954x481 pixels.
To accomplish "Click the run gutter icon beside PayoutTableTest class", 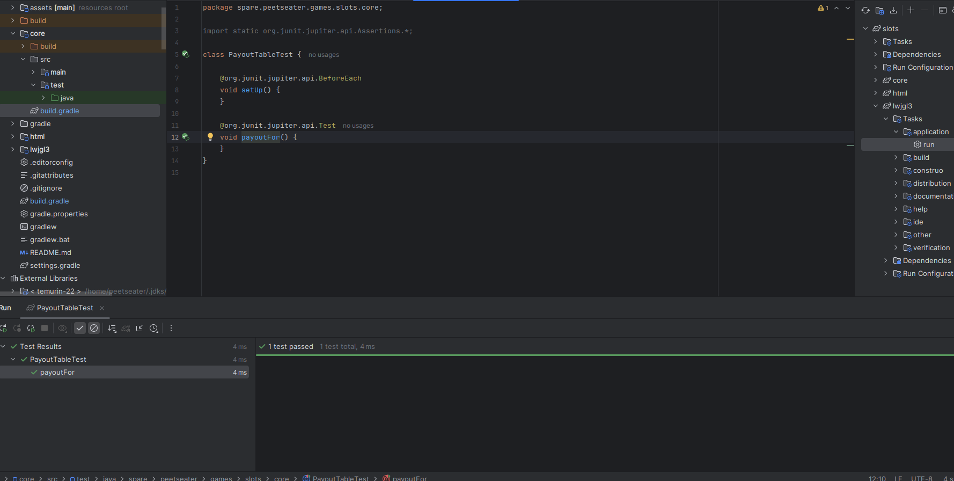I will point(186,54).
